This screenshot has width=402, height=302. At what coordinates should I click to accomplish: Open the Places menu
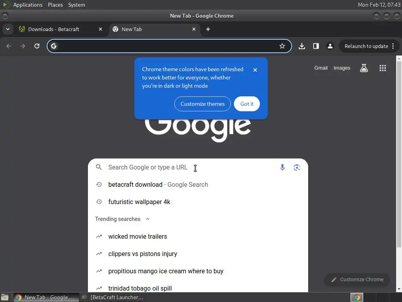click(x=55, y=5)
